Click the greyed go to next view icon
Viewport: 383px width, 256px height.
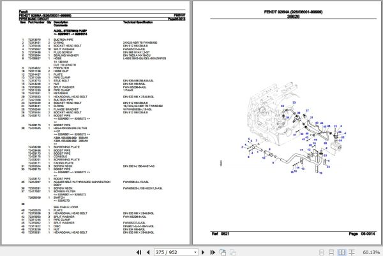233,253
